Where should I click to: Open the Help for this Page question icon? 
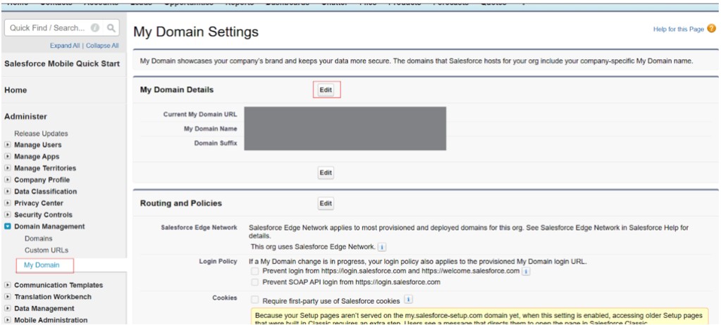pyautogui.click(x=711, y=29)
